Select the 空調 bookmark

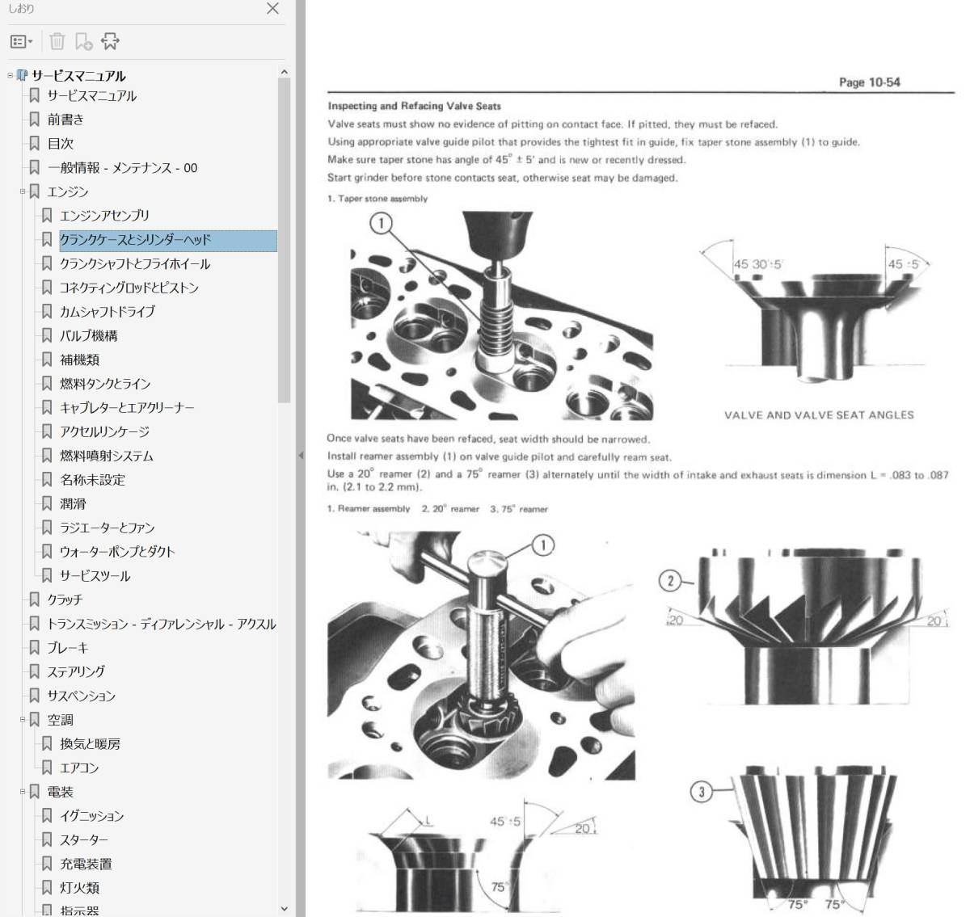click(60, 720)
